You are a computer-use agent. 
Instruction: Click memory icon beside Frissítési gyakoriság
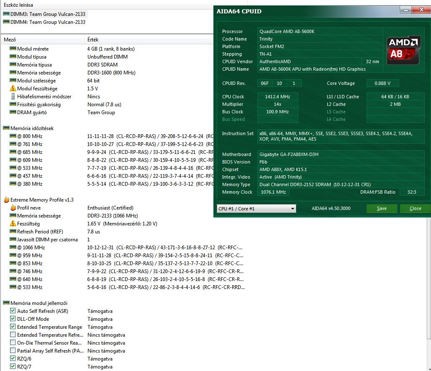coord(13,105)
